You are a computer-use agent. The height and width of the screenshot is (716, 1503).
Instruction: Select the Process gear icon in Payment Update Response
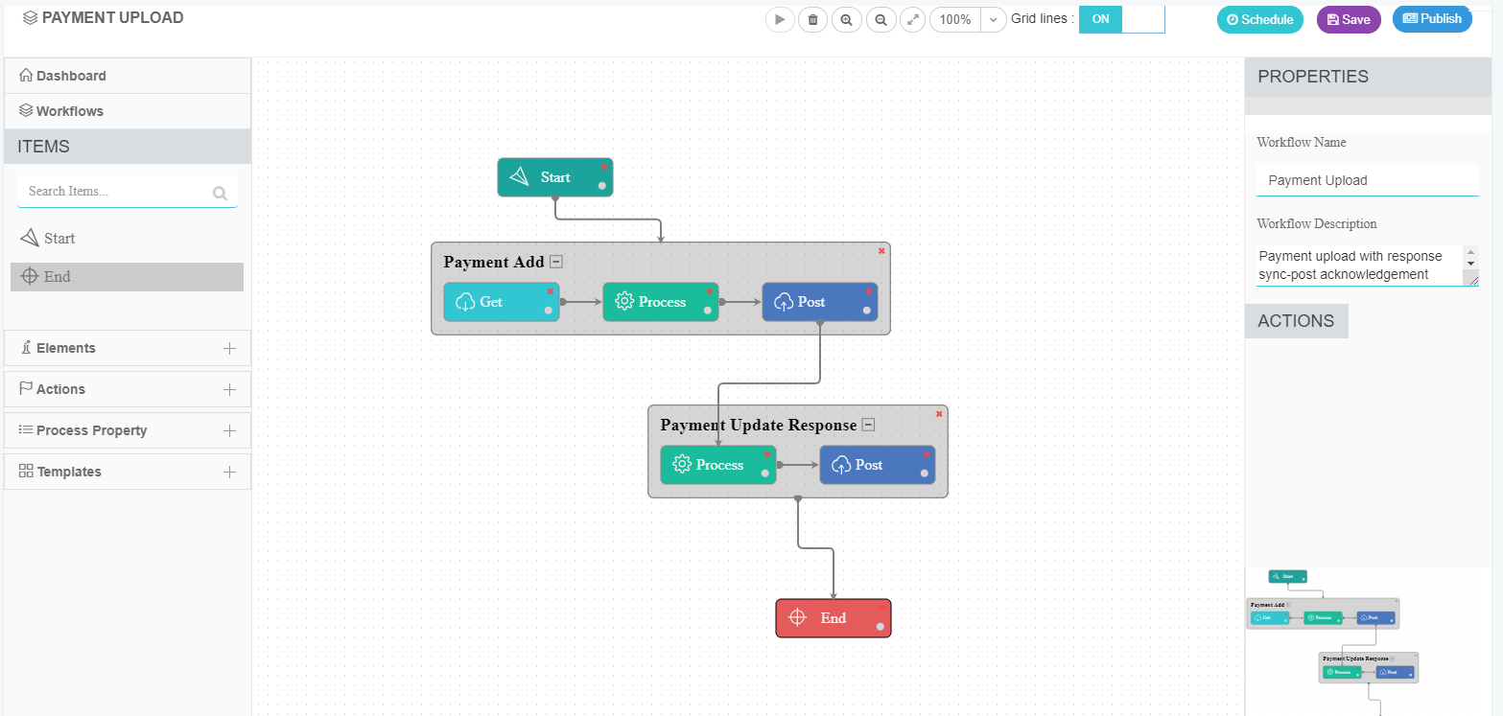(683, 465)
